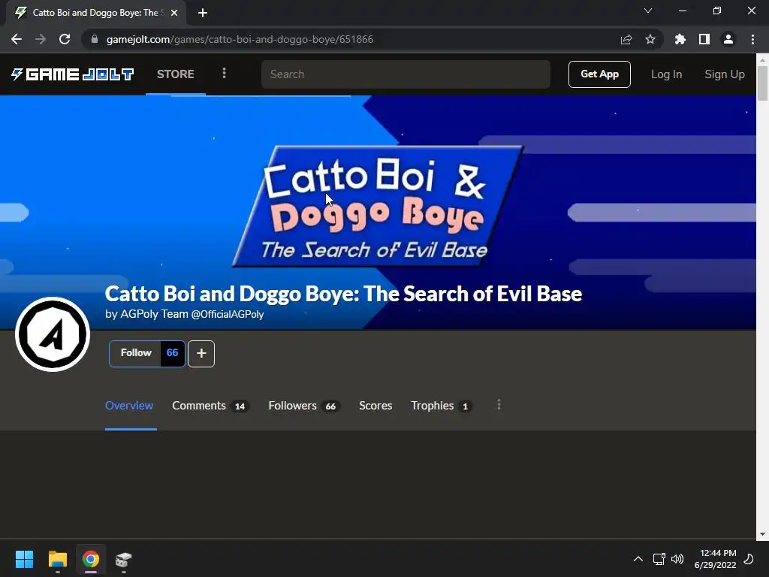Click the Follow button
The width and height of the screenshot is (769, 577).
135,353
